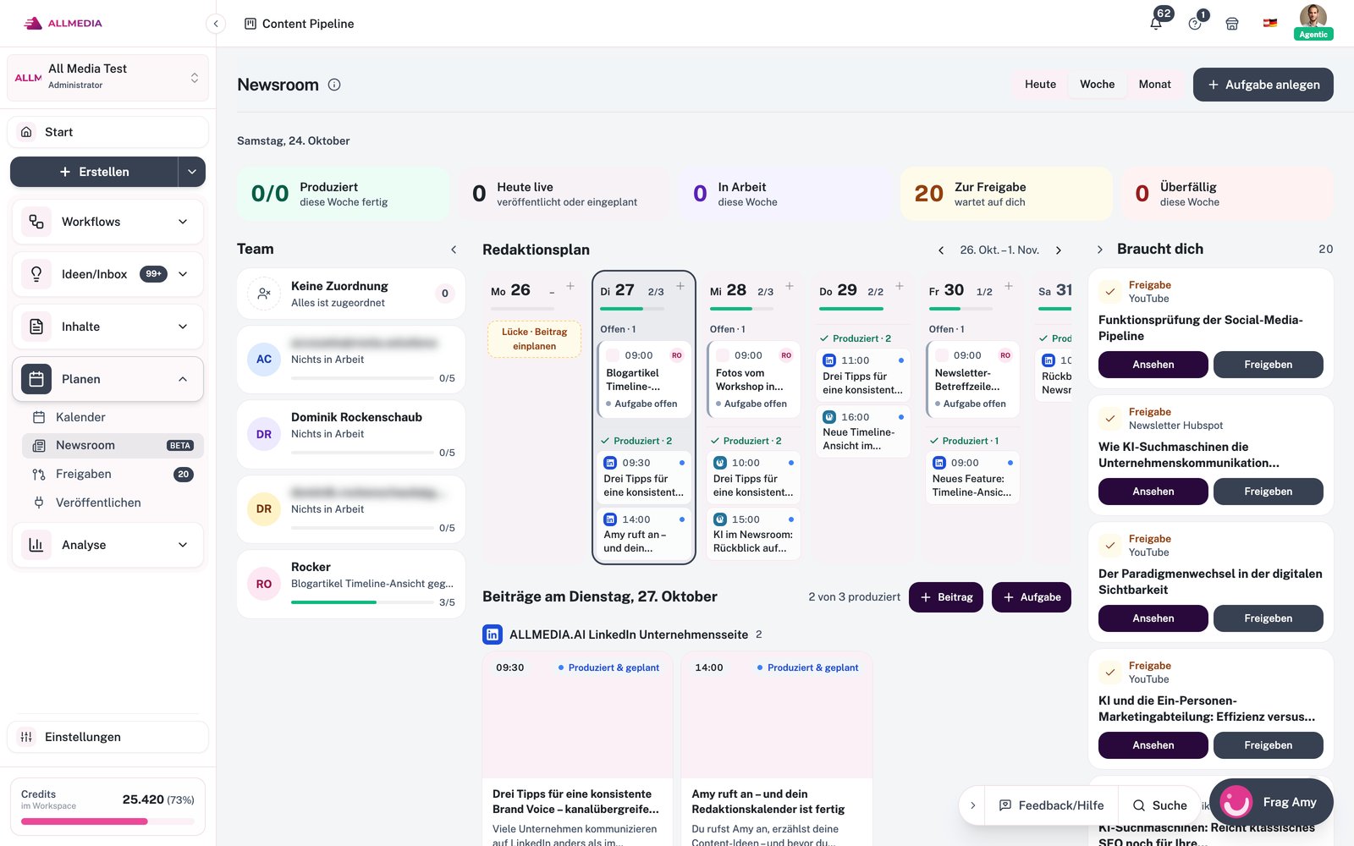Viewport: 1354px width, 846px height.
Task: Show Newsroom info icon
Action: [334, 85]
